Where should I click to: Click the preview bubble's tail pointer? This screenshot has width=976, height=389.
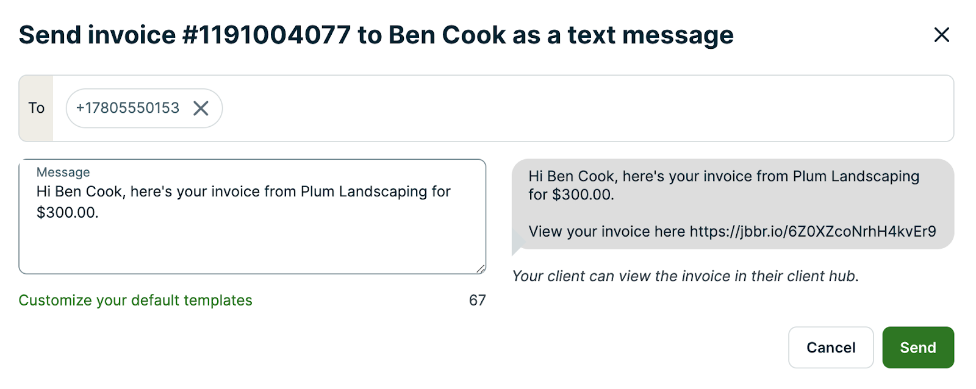[517, 246]
